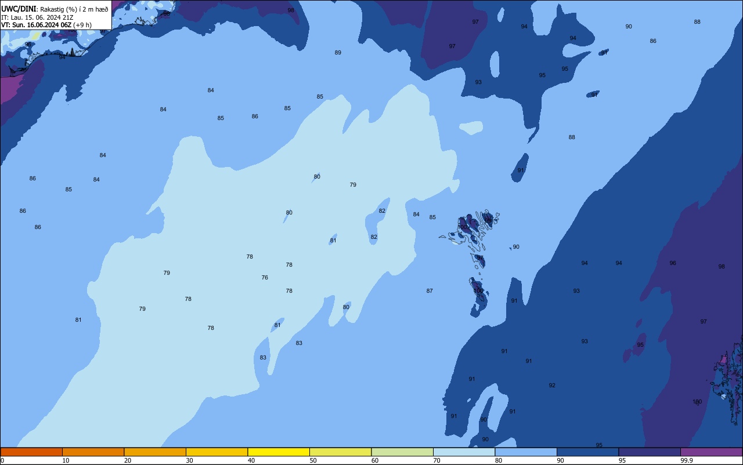The image size is (743, 465).
Task: Select the "40" legend scale label
Action: (x=251, y=460)
